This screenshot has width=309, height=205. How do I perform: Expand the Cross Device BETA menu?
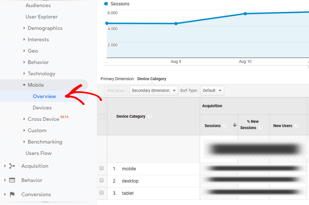tap(24, 119)
